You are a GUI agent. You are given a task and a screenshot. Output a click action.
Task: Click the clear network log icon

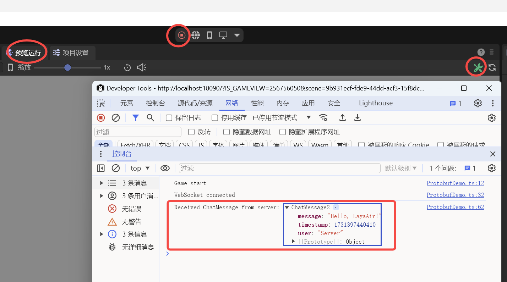(x=116, y=118)
